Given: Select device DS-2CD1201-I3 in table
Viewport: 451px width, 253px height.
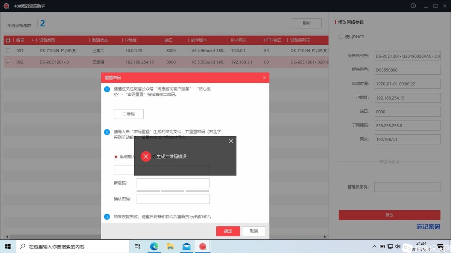Looking at the screenshot, I should 55,62.
